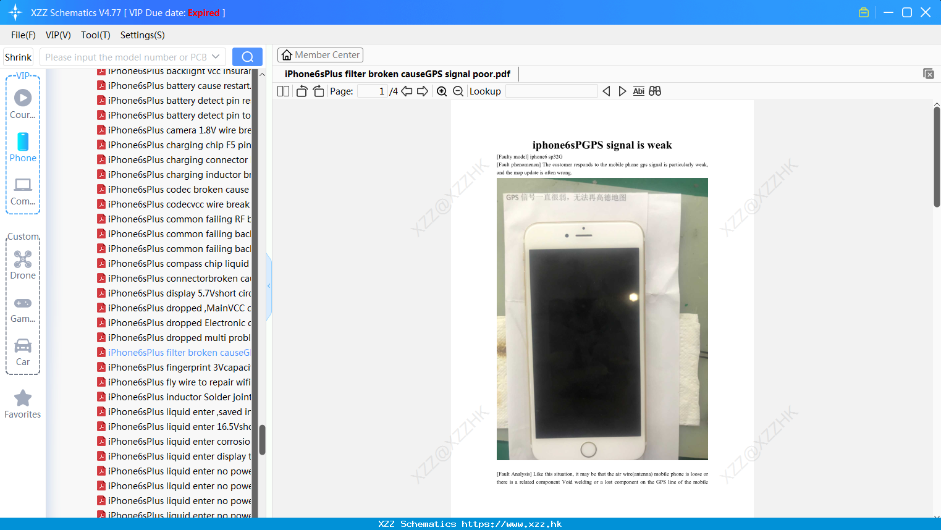Find previous lookup match

point(606,91)
